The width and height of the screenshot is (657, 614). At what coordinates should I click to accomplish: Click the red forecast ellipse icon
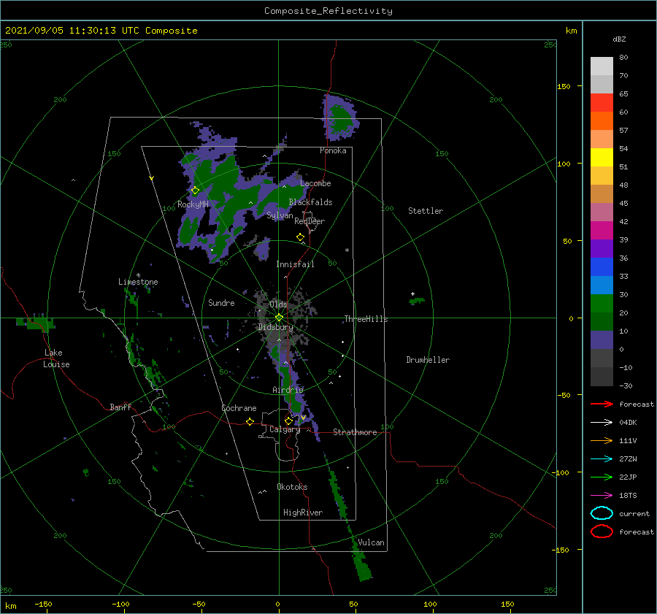point(602,532)
